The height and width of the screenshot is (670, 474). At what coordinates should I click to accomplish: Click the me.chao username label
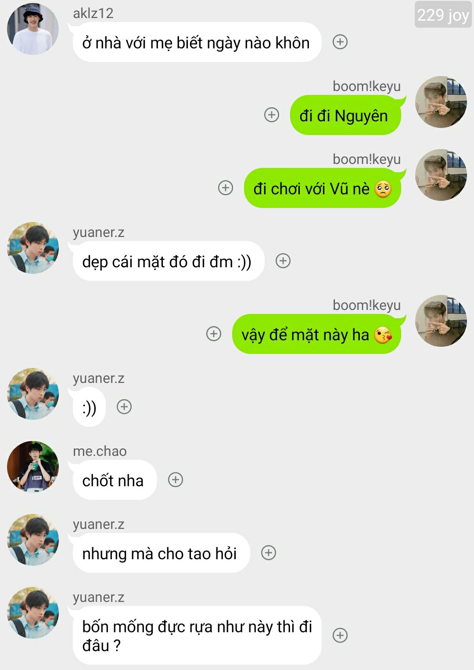tap(100, 452)
